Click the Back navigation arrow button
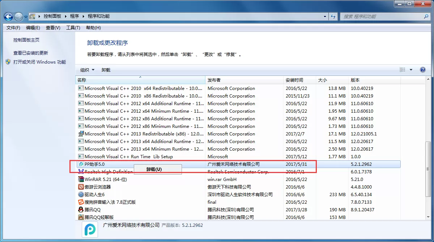Screen dimensions: 434x242 click(8, 17)
